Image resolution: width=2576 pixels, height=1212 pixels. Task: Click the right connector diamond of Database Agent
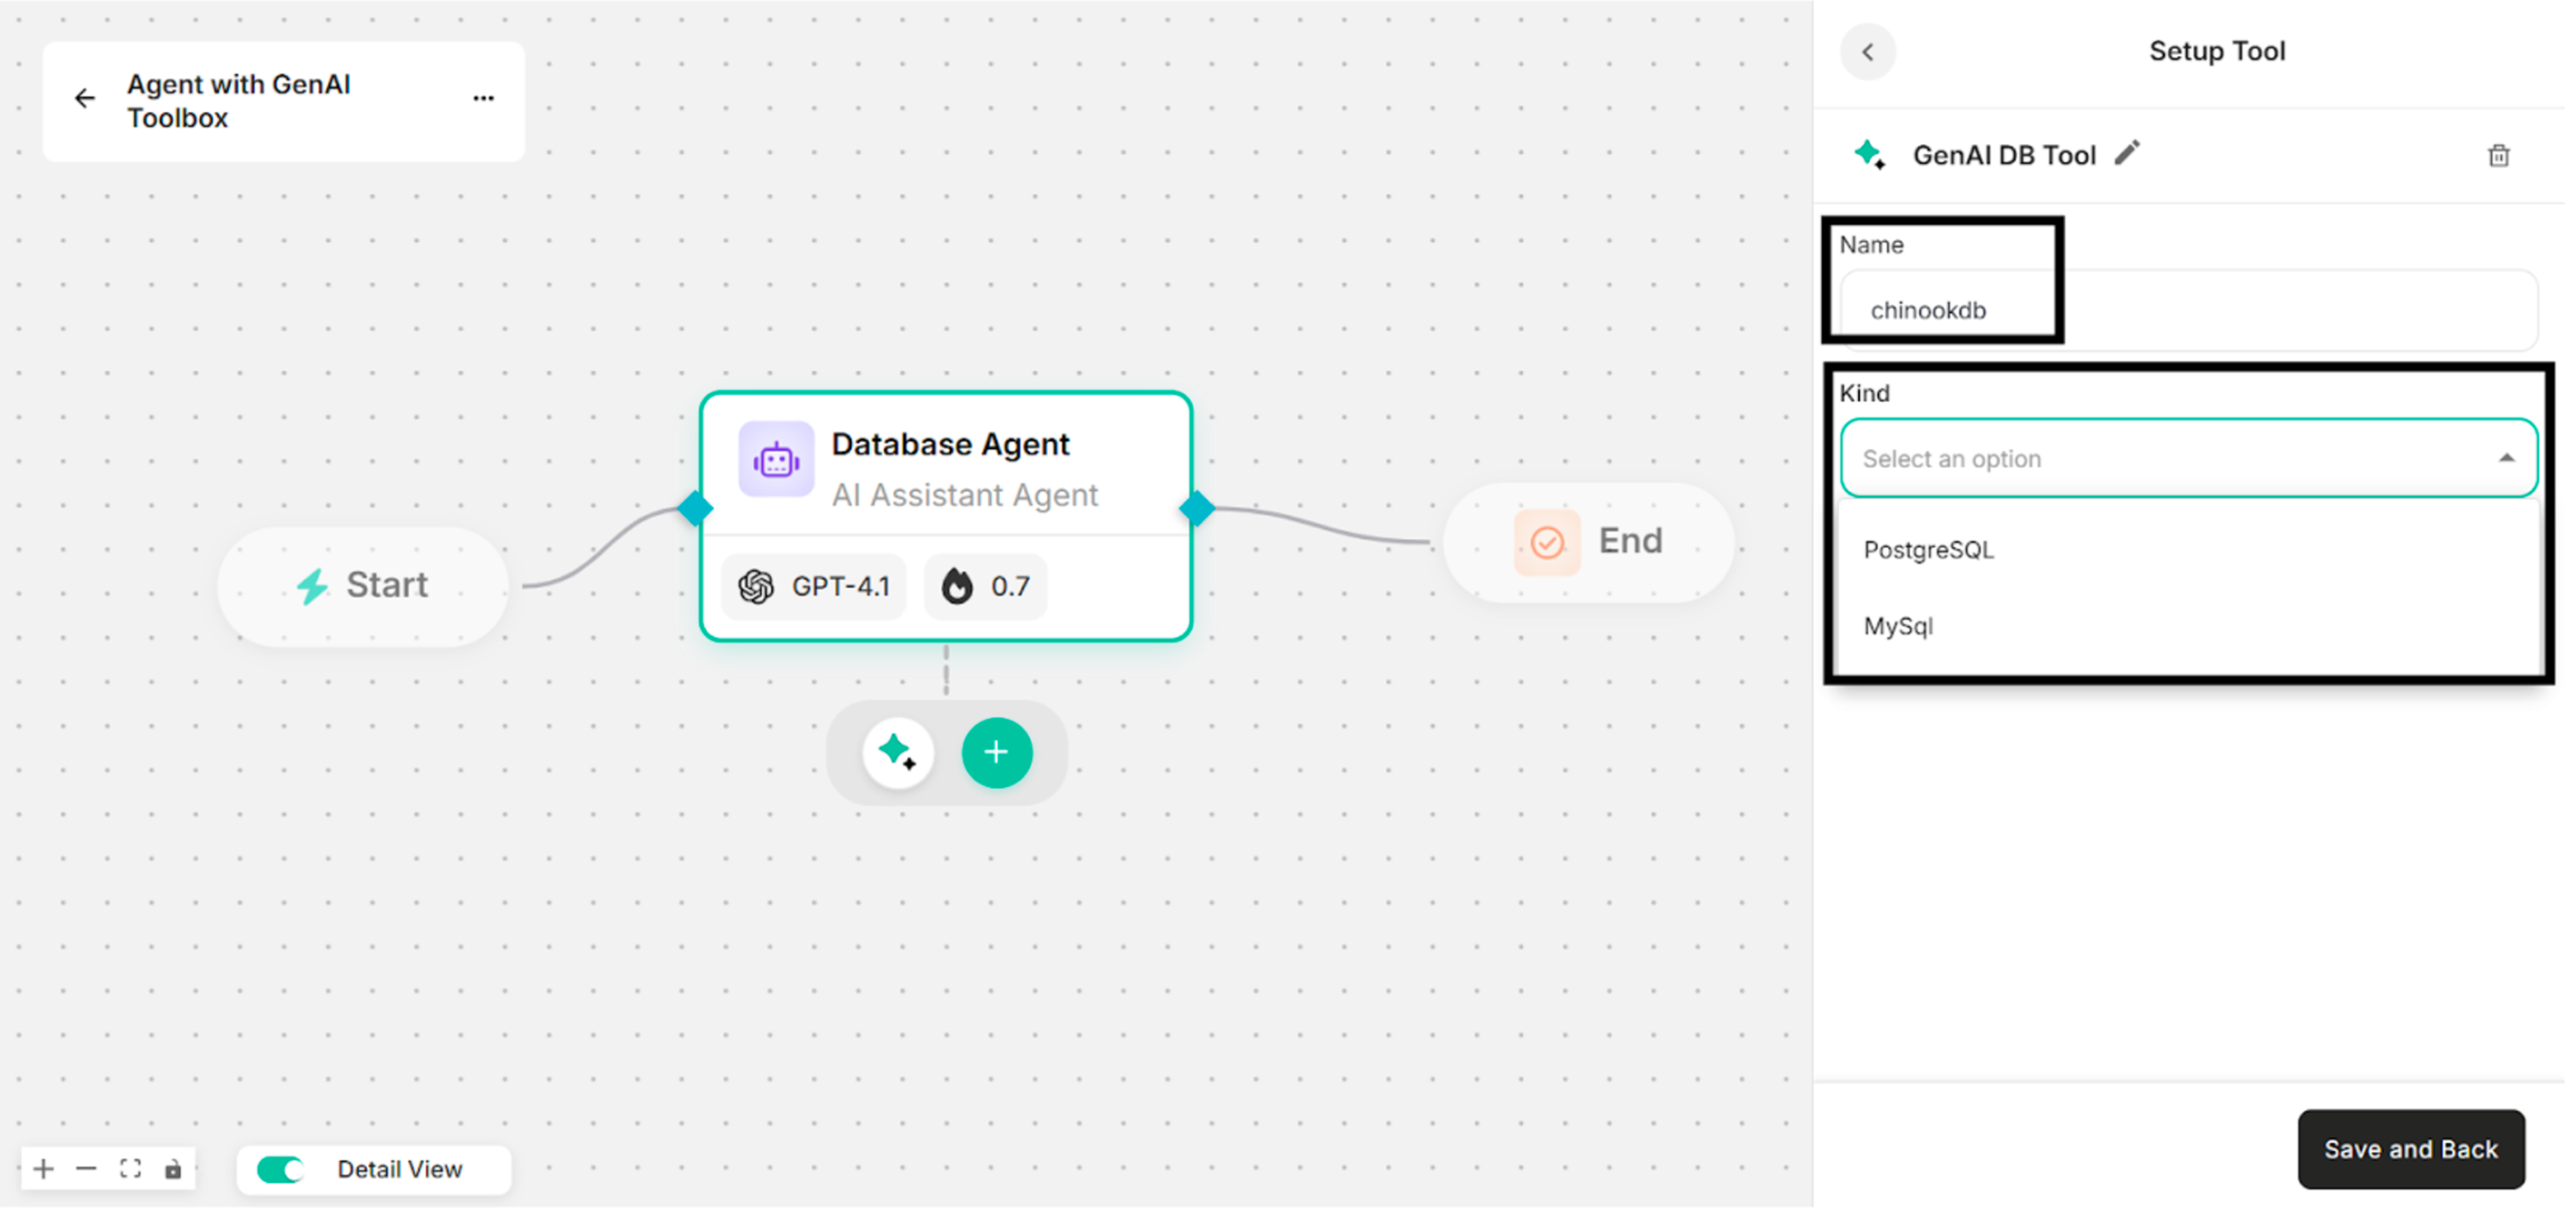coord(1197,510)
